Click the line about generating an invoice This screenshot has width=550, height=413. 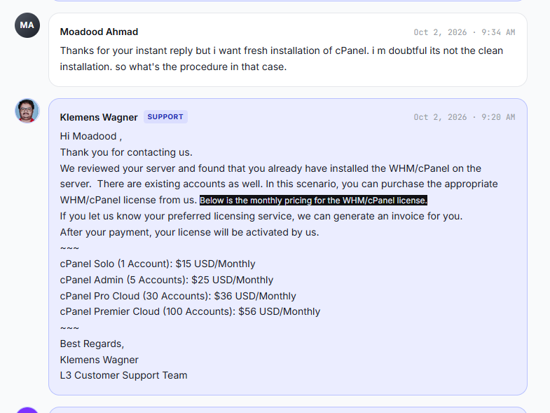(x=261, y=217)
